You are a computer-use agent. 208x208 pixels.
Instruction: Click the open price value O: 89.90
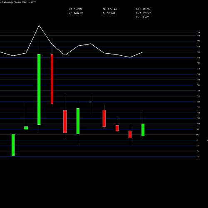click(76, 9)
